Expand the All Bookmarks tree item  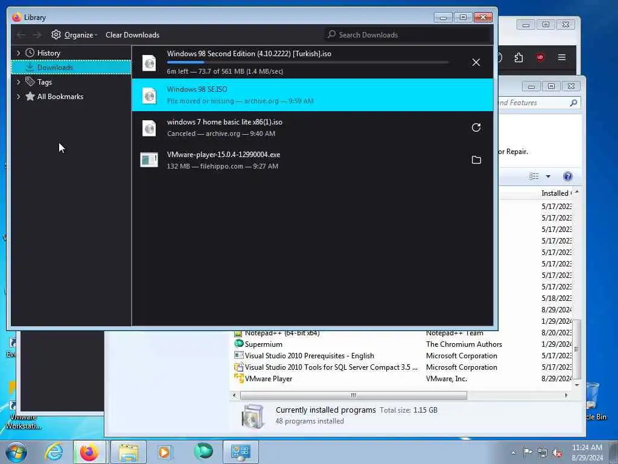click(x=18, y=97)
